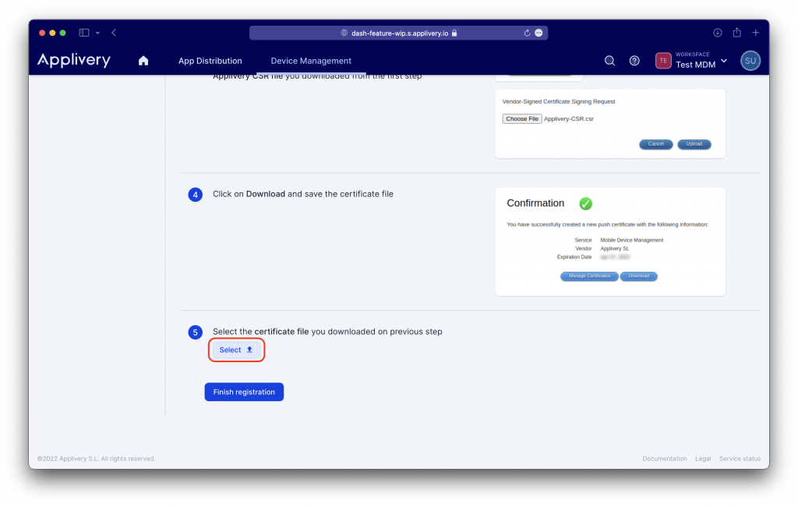Click the Cancel button in the image

click(x=655, y=144)
